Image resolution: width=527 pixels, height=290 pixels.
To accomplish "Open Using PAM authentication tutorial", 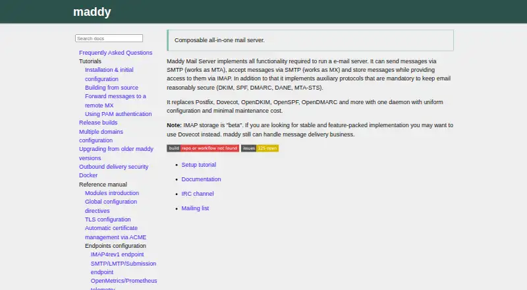I will tap(119, 114).
